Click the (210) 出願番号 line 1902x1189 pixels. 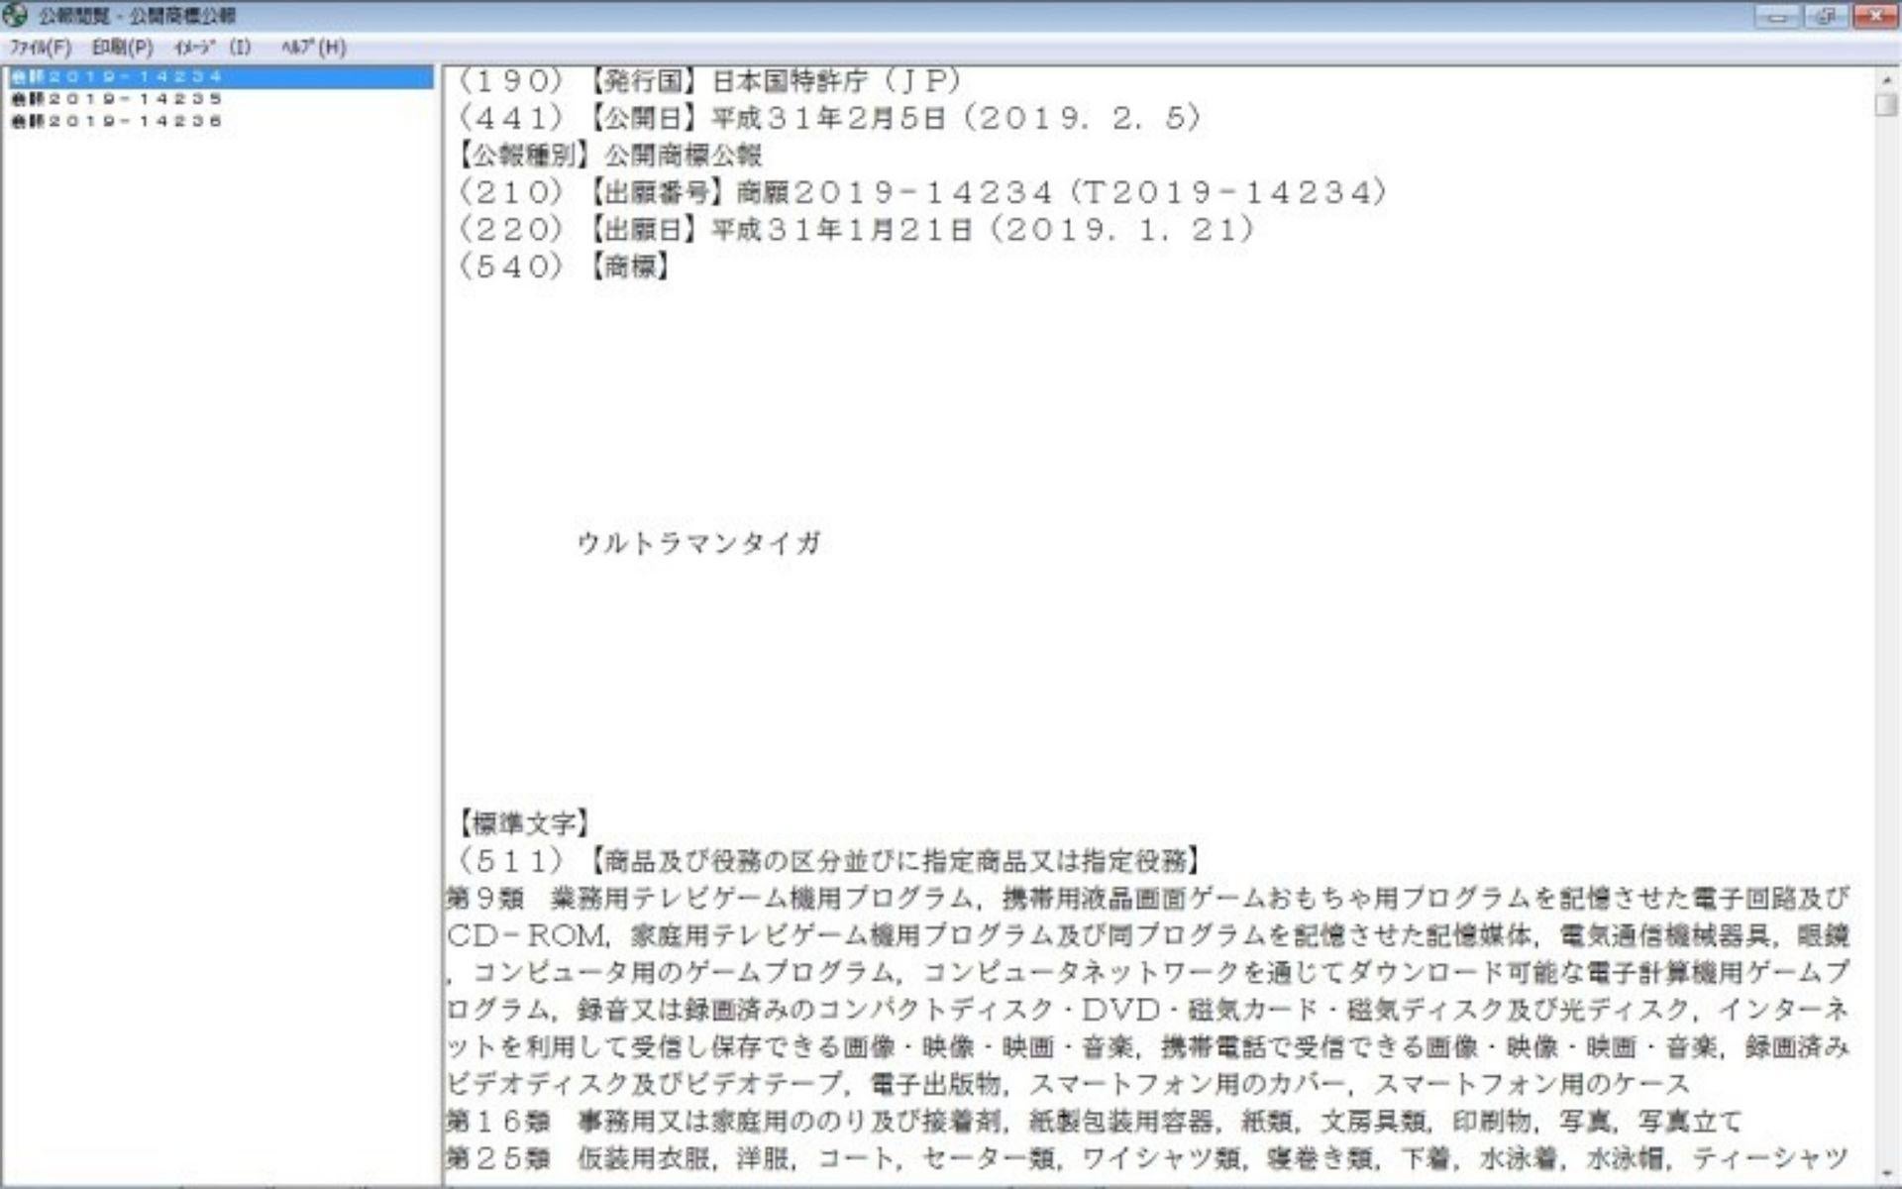tap(921, 192)
